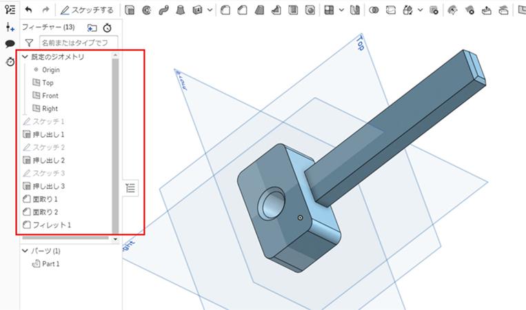The width and height of the screenshot is (526, 310).
Task: Select the Loft tool in the toolbar
Action: (181, 10)
